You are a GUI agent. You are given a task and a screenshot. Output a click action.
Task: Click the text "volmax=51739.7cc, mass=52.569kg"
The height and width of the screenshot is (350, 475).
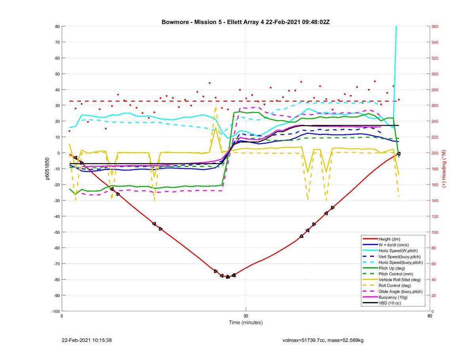point(323,340)
